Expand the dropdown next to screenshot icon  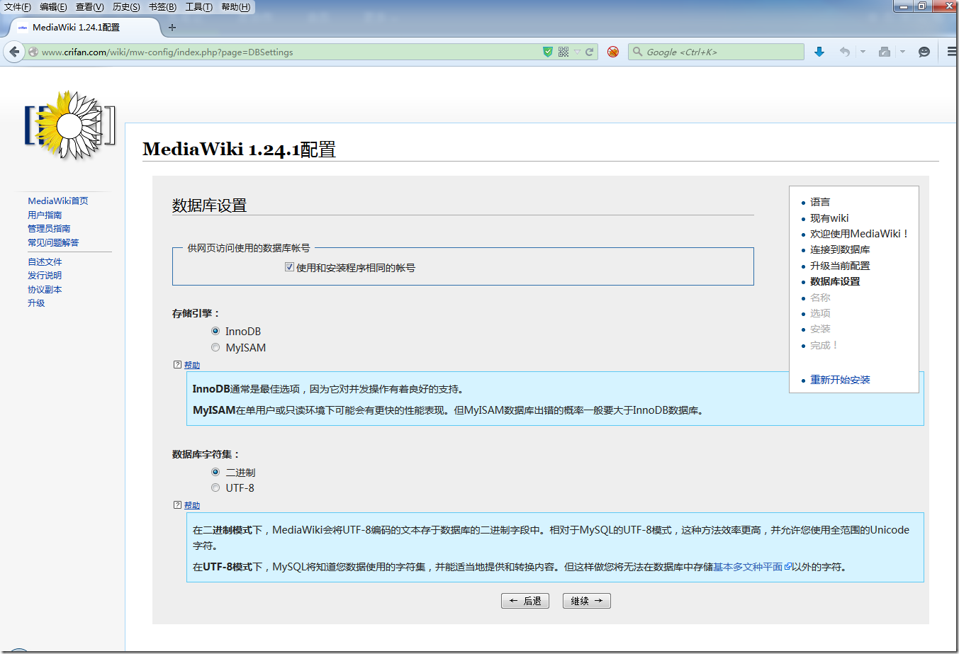(902, 52)
